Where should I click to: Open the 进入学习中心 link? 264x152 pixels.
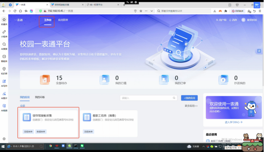233,122
